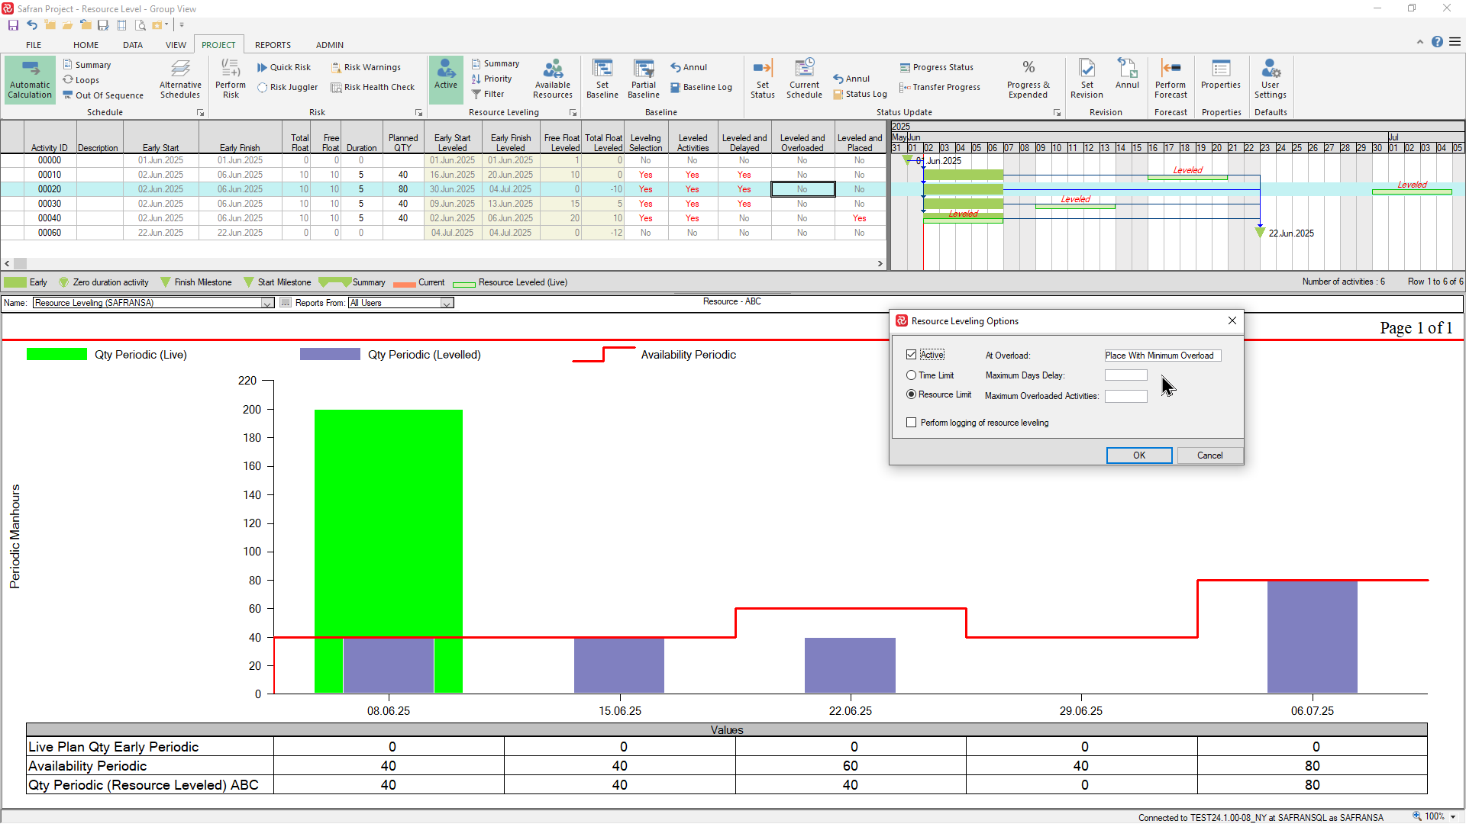The image size is (1466, 824).
Task: Collapse the ribbon with the chevron
Action: pyautogui.click(x=1419, y=42)
